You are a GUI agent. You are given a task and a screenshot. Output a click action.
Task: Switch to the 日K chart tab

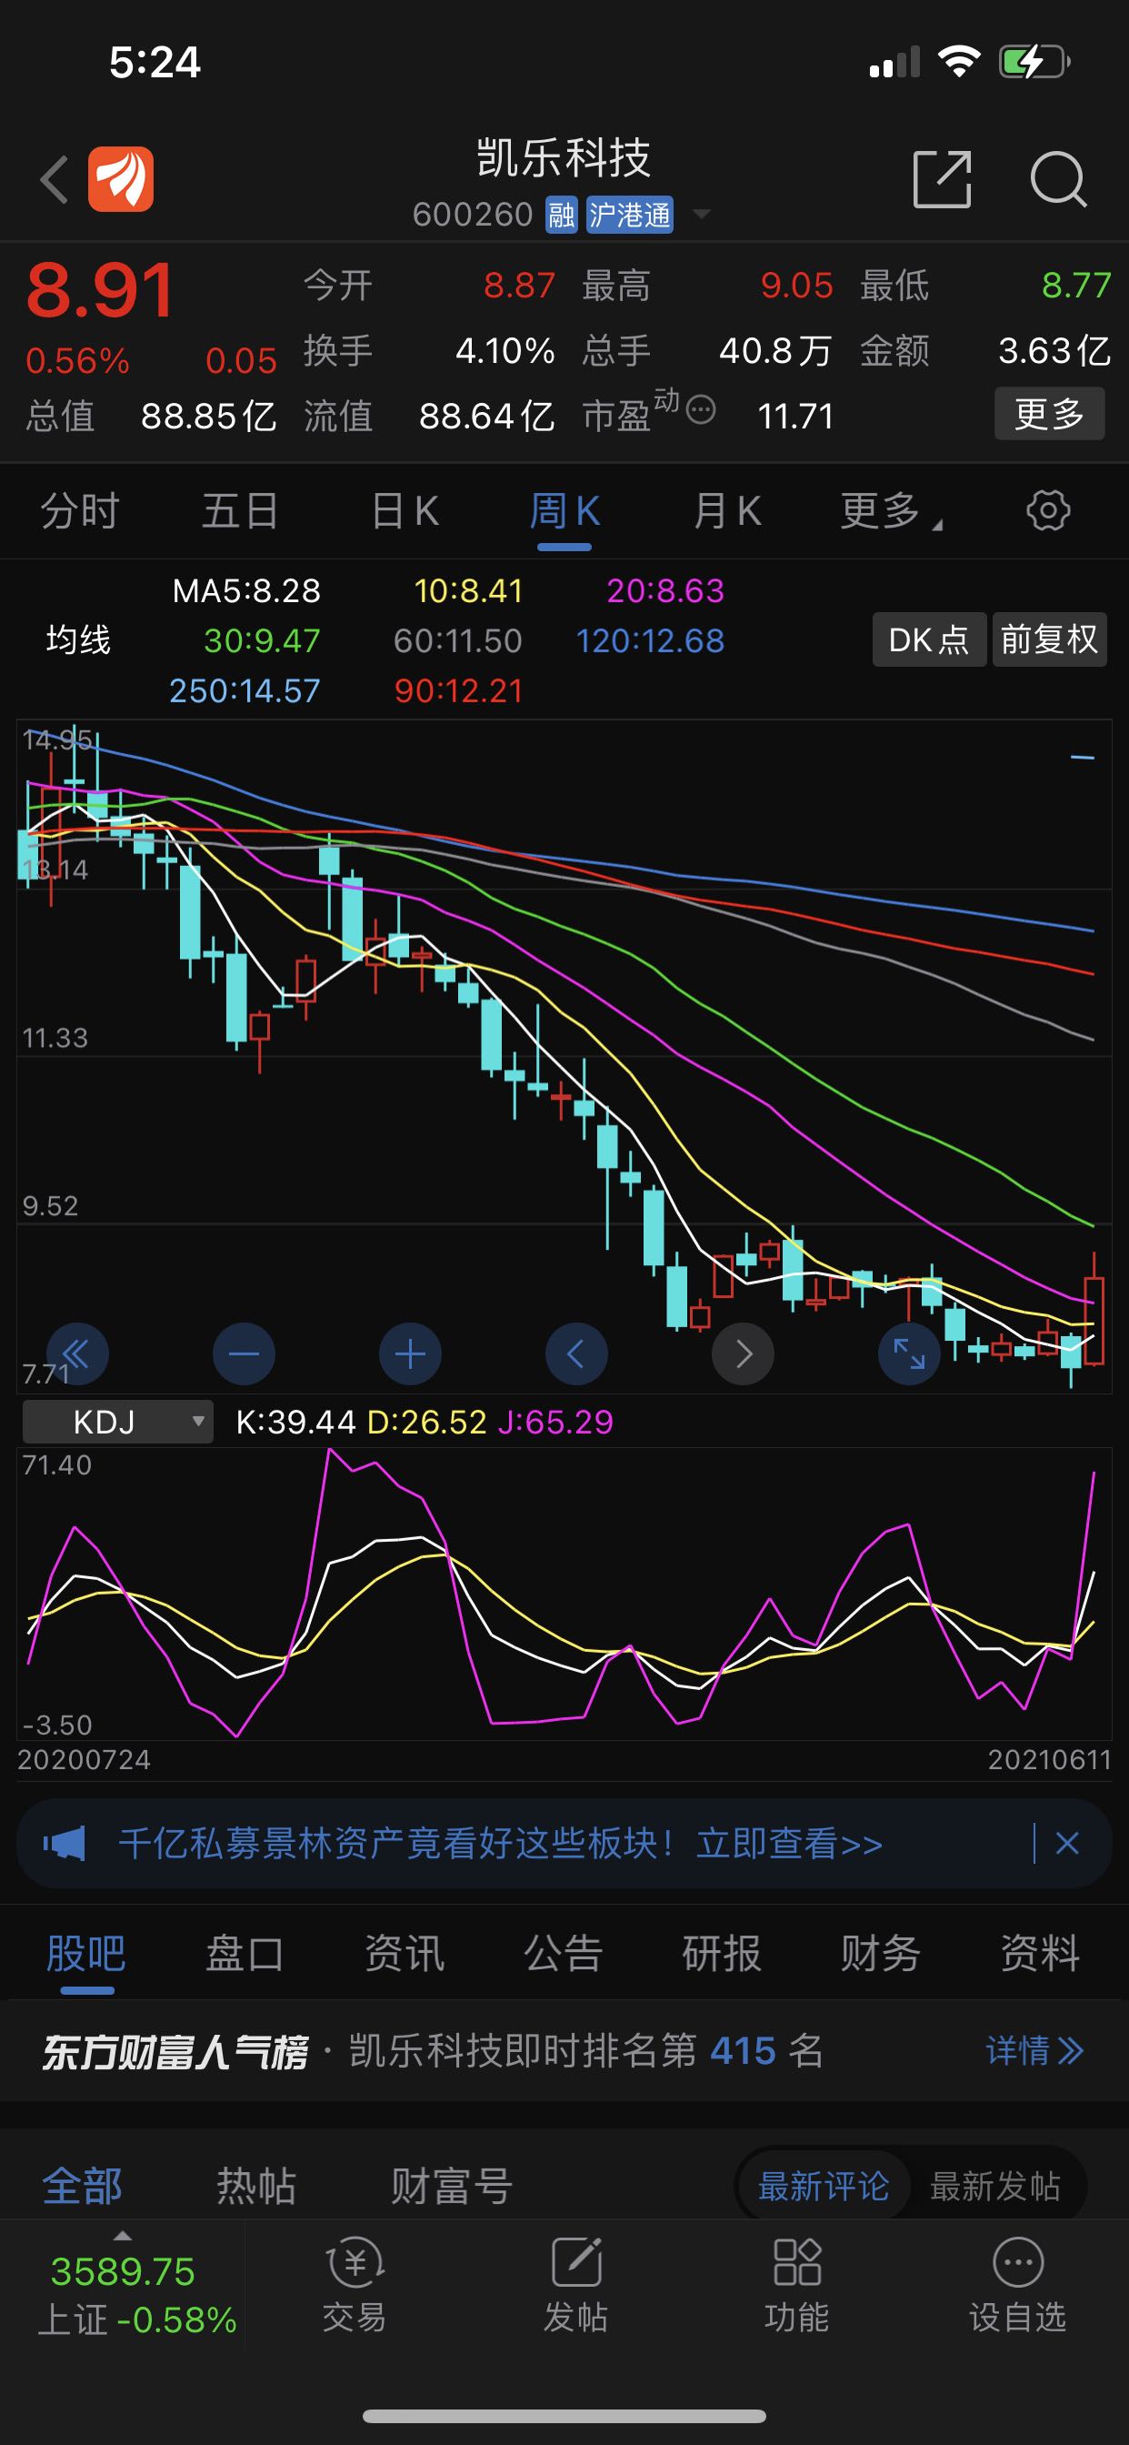pos(405,510)
